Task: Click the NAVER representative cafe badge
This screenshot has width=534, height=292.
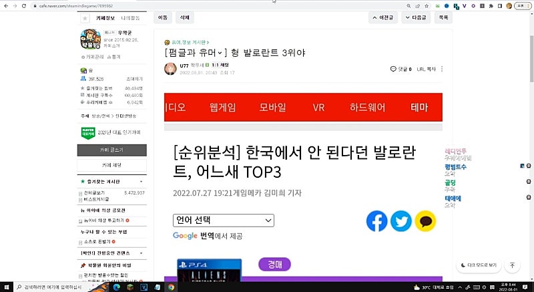Action: pos(88,133)
